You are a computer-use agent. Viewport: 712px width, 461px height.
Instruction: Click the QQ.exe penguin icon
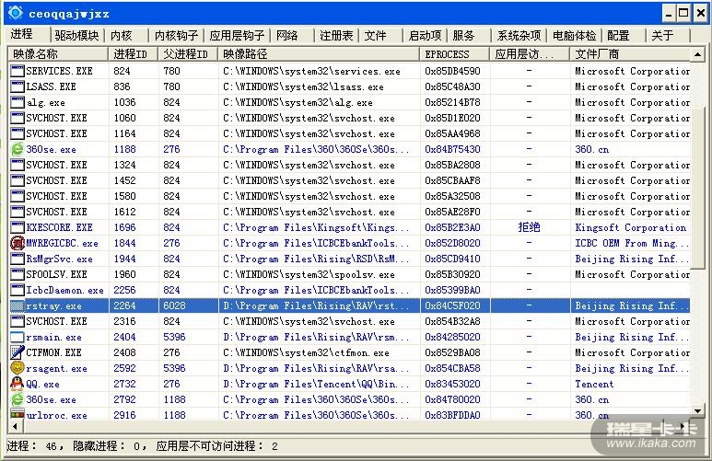click(x=18, y=384)
